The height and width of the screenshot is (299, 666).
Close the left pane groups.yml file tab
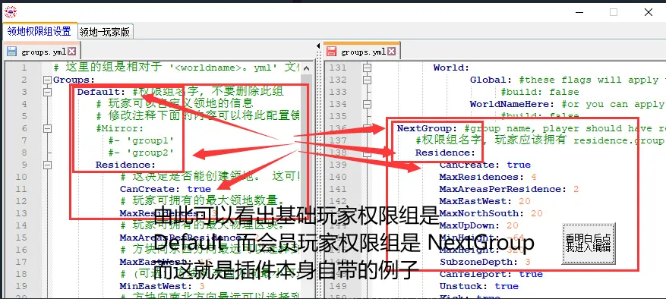tap(72, 52)
